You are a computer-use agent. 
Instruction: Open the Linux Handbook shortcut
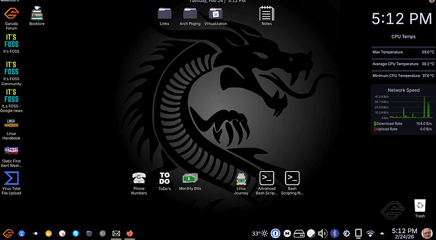pyautogui.click(x=11, y=129)
